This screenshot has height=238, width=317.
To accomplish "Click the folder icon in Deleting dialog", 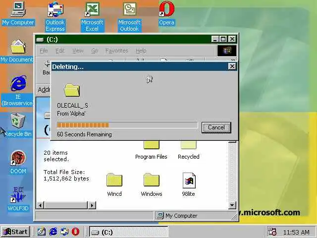I will [72, 90].
